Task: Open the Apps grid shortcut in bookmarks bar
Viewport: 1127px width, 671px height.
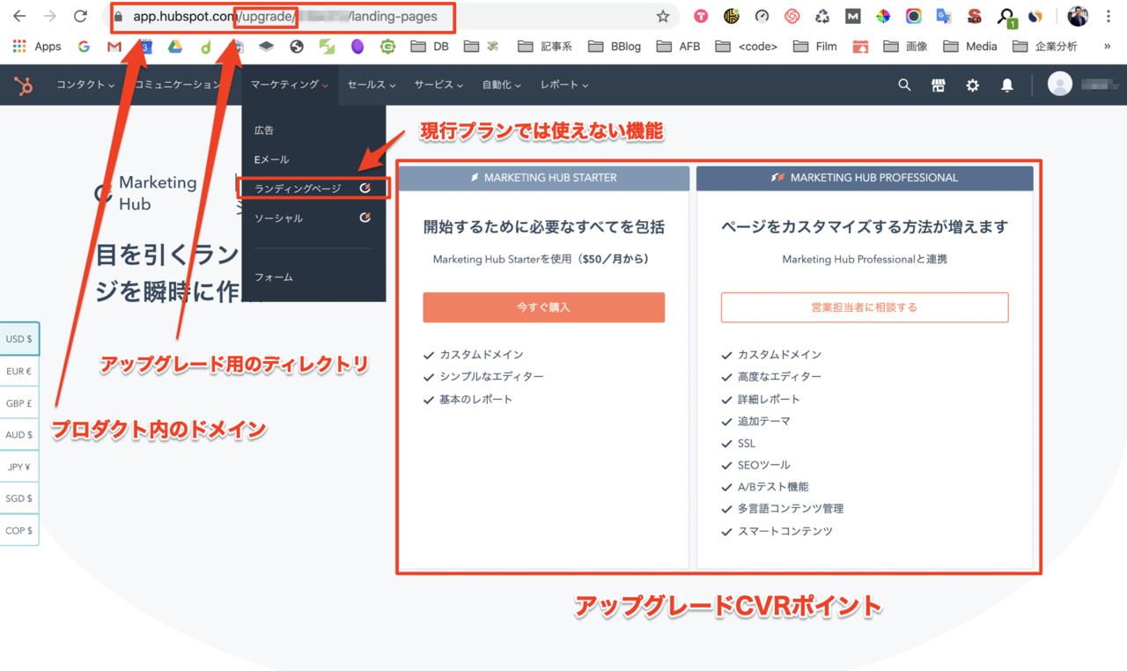Action: 36,47
